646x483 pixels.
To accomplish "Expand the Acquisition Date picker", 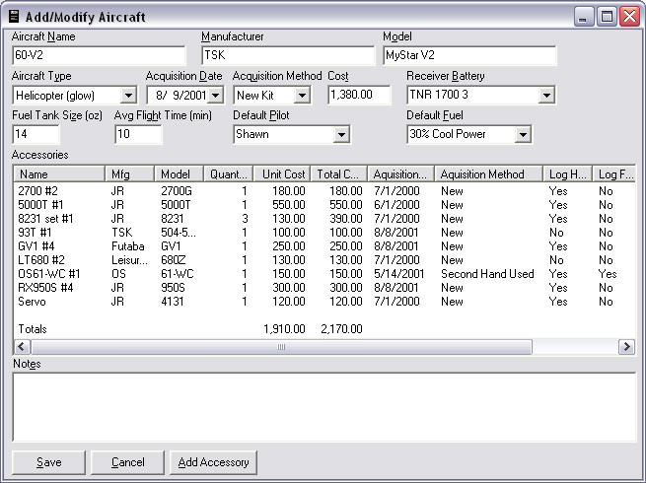I will 215,96.
